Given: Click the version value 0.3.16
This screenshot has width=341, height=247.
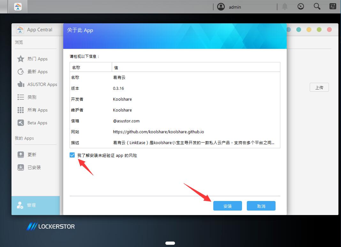Looking at the screenshot, I should click(118, 89).
